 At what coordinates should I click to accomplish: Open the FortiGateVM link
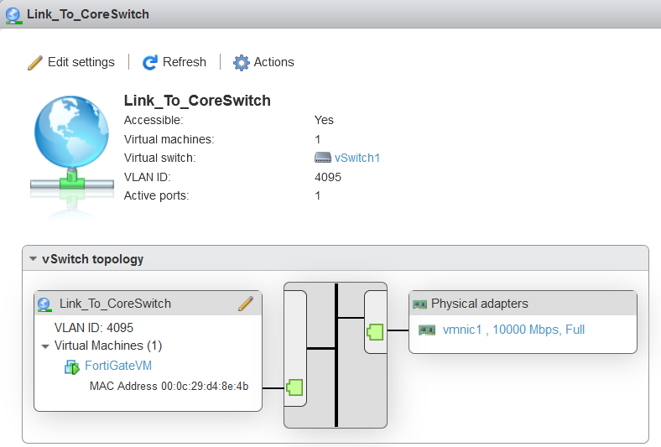118,366
